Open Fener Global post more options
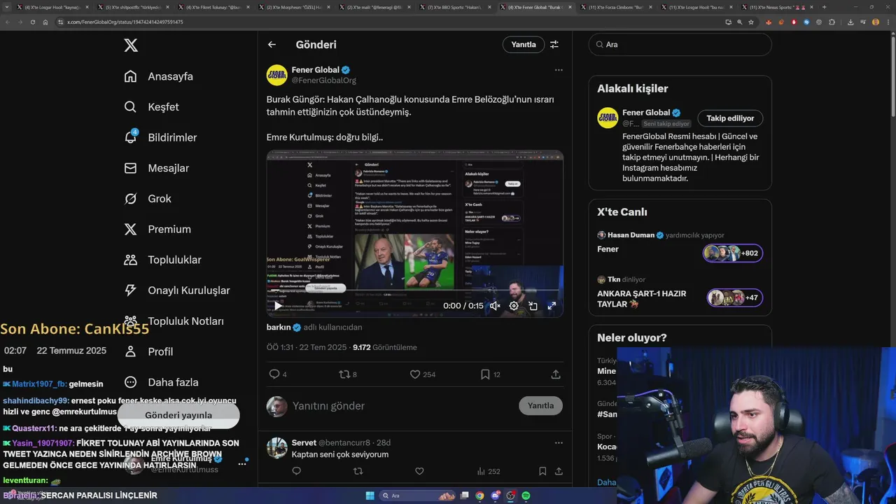This screenshot has height=504, width=896. pyautogui.click(x=559, y=70)
